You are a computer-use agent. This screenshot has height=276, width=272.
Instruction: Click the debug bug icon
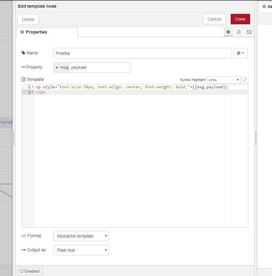[x=264, y=6]
